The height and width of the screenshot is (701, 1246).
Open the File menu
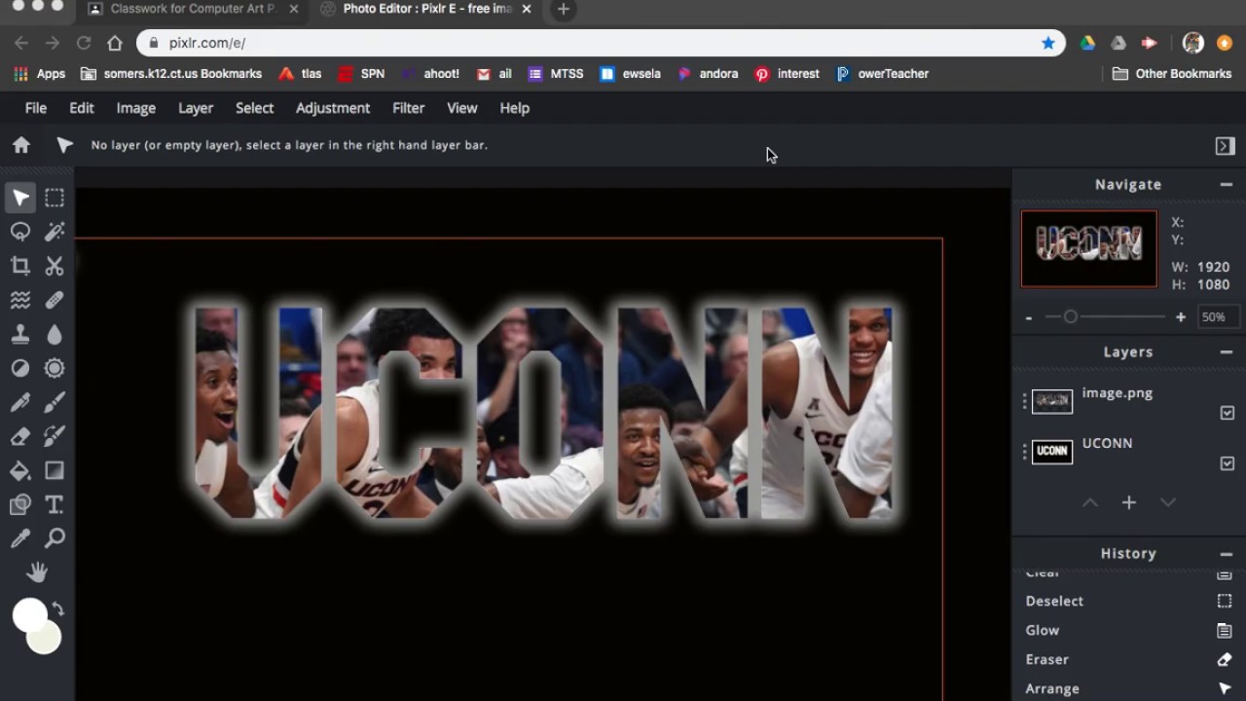pos(36,108)
